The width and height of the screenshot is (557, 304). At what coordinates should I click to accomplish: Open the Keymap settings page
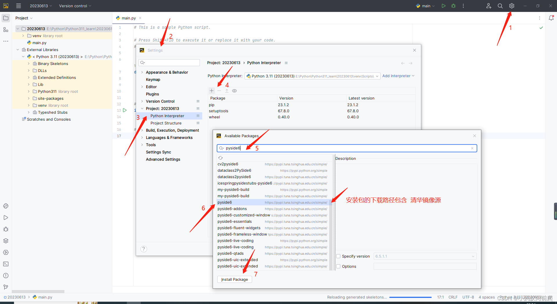(153, 79)
